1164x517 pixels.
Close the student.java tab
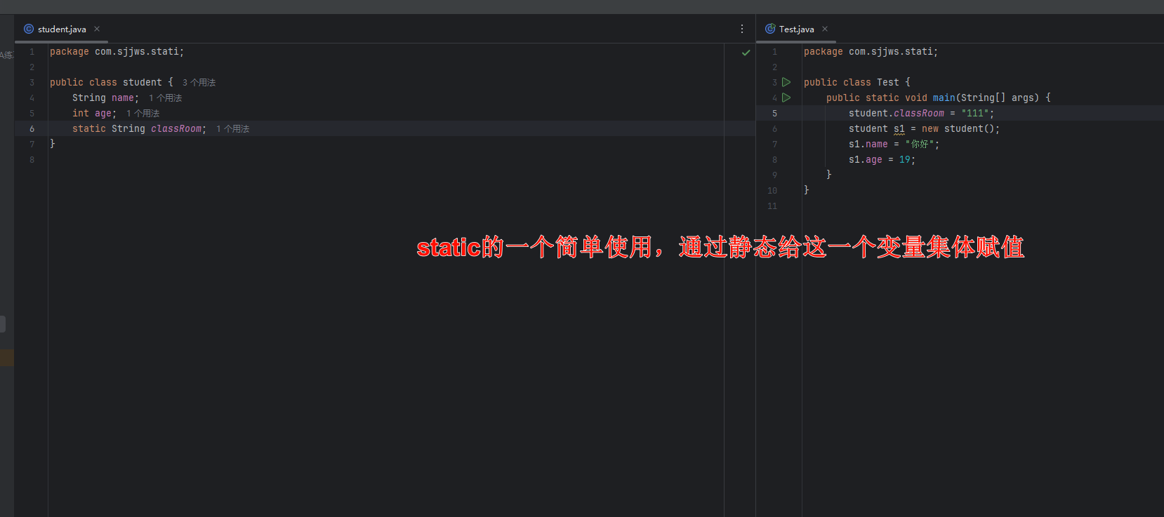click(97, 29)
